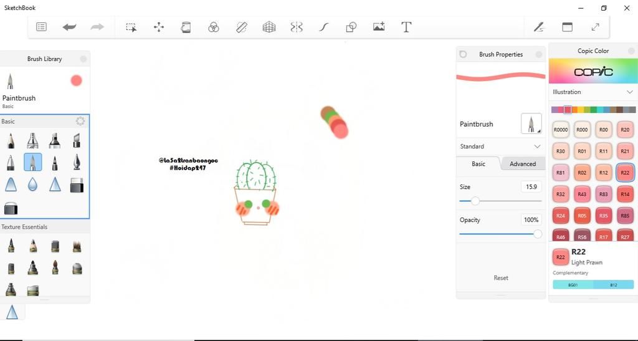This screenshot has height=341, width=638.
Task: Pick the R85 Copic swatch
Action: pyautogui.click(x=625, y=216)
